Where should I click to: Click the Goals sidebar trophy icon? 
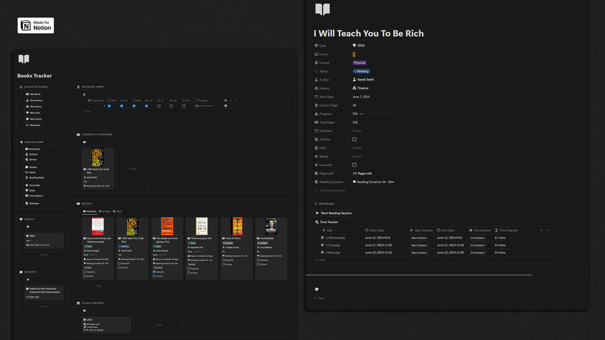(x=21, y=219)
